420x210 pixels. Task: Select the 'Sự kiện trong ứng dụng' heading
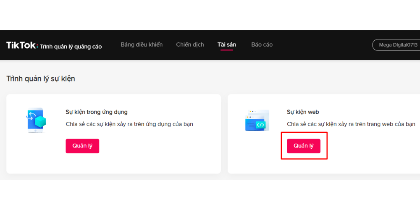pos(97,112)
